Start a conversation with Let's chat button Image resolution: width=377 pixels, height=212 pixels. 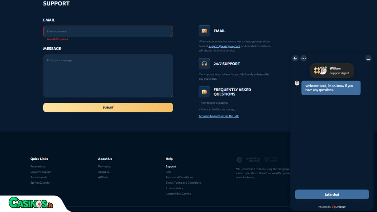coord(332,194)
